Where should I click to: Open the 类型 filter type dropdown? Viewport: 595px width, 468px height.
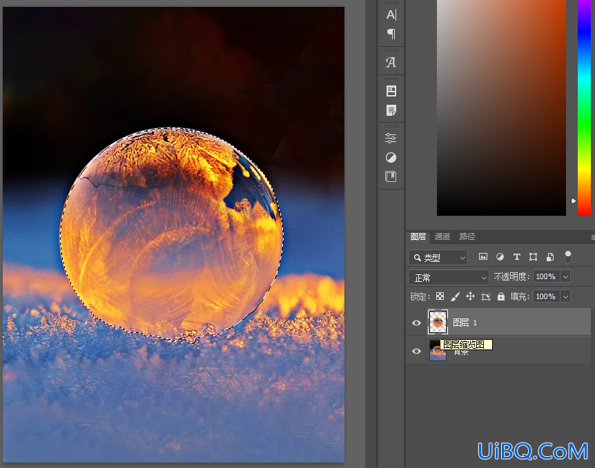click(438, 258)
